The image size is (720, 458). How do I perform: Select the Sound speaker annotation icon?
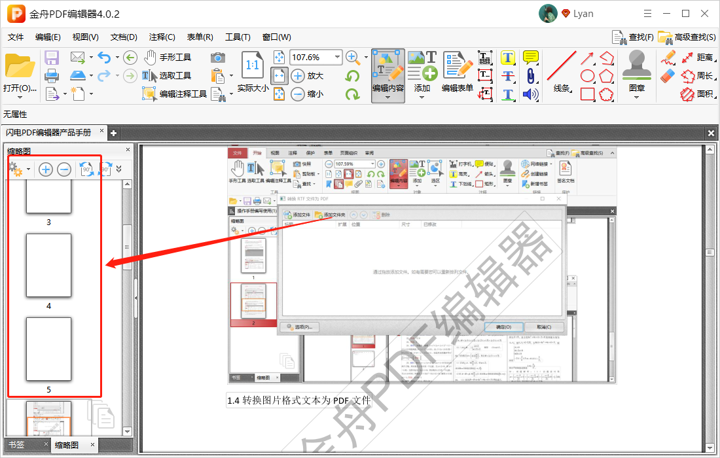tap(531, 94)
